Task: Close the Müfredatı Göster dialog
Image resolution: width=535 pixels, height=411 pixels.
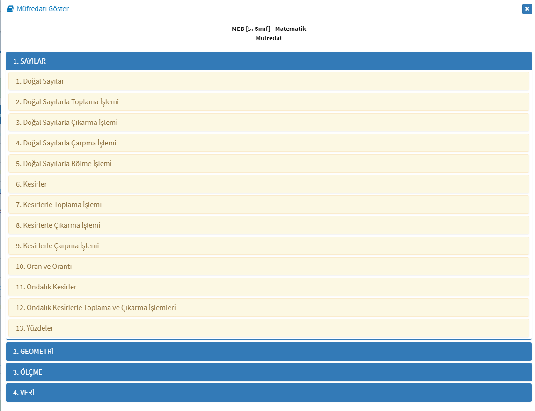Action: (x=527, y=9)
